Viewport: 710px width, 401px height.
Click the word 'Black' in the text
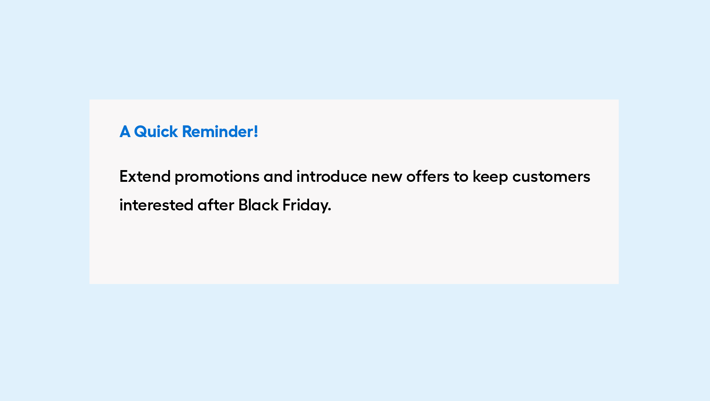[x=258, y=205]
